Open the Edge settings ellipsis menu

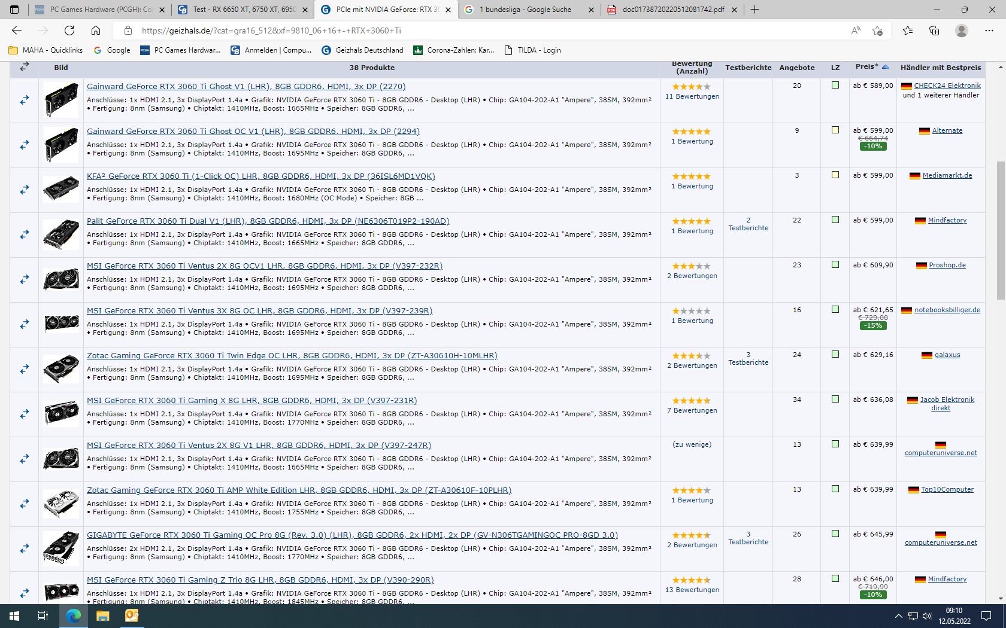(x=989, y=31)
